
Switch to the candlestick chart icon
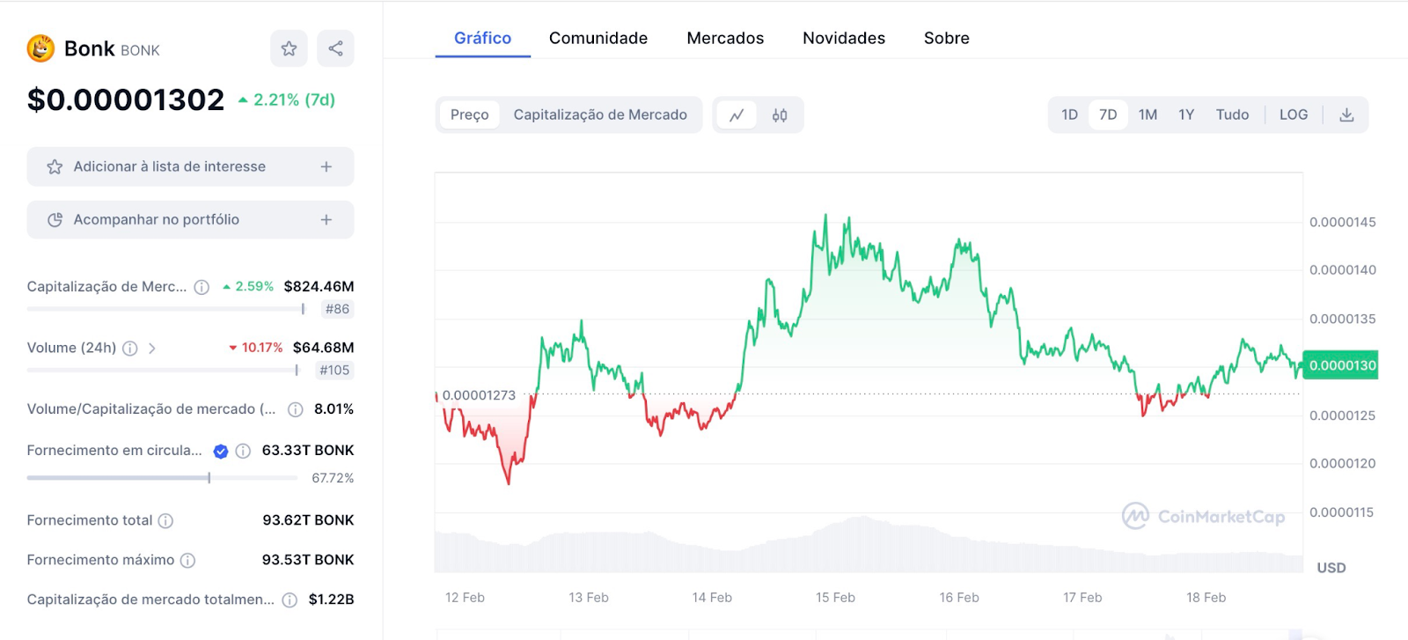click(x=780, y=115)
